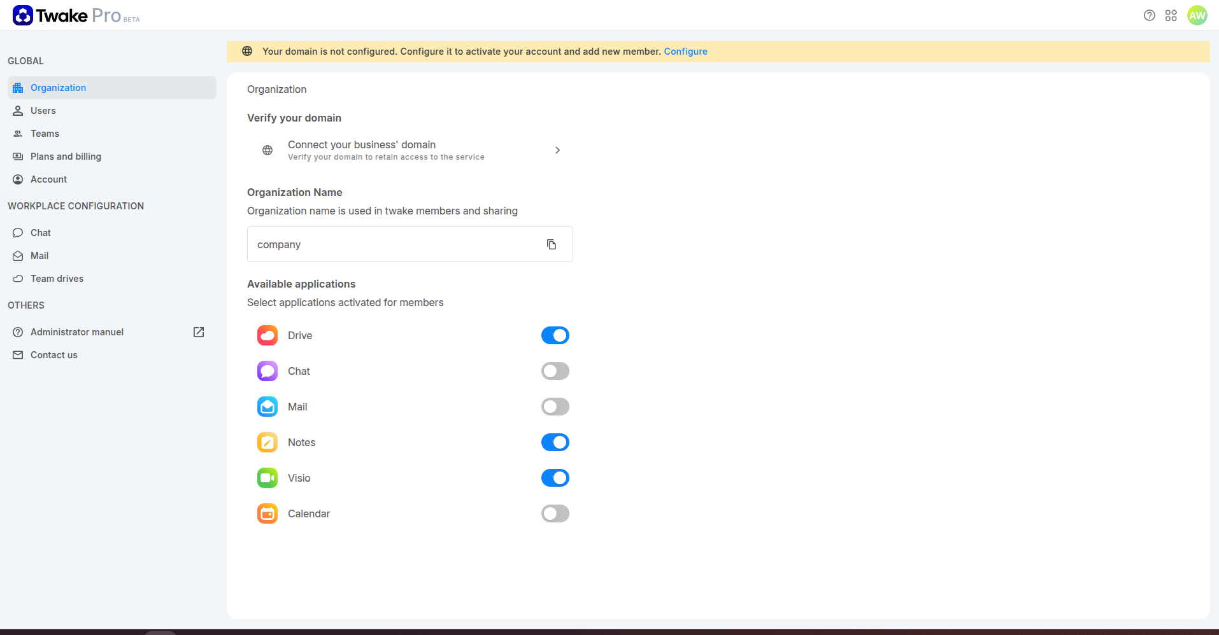Click the Notes application icon

pos(267,442)
